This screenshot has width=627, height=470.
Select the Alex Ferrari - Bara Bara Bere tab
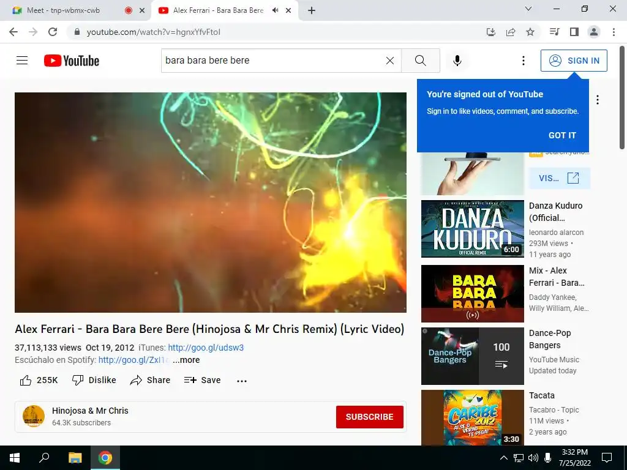218,10
